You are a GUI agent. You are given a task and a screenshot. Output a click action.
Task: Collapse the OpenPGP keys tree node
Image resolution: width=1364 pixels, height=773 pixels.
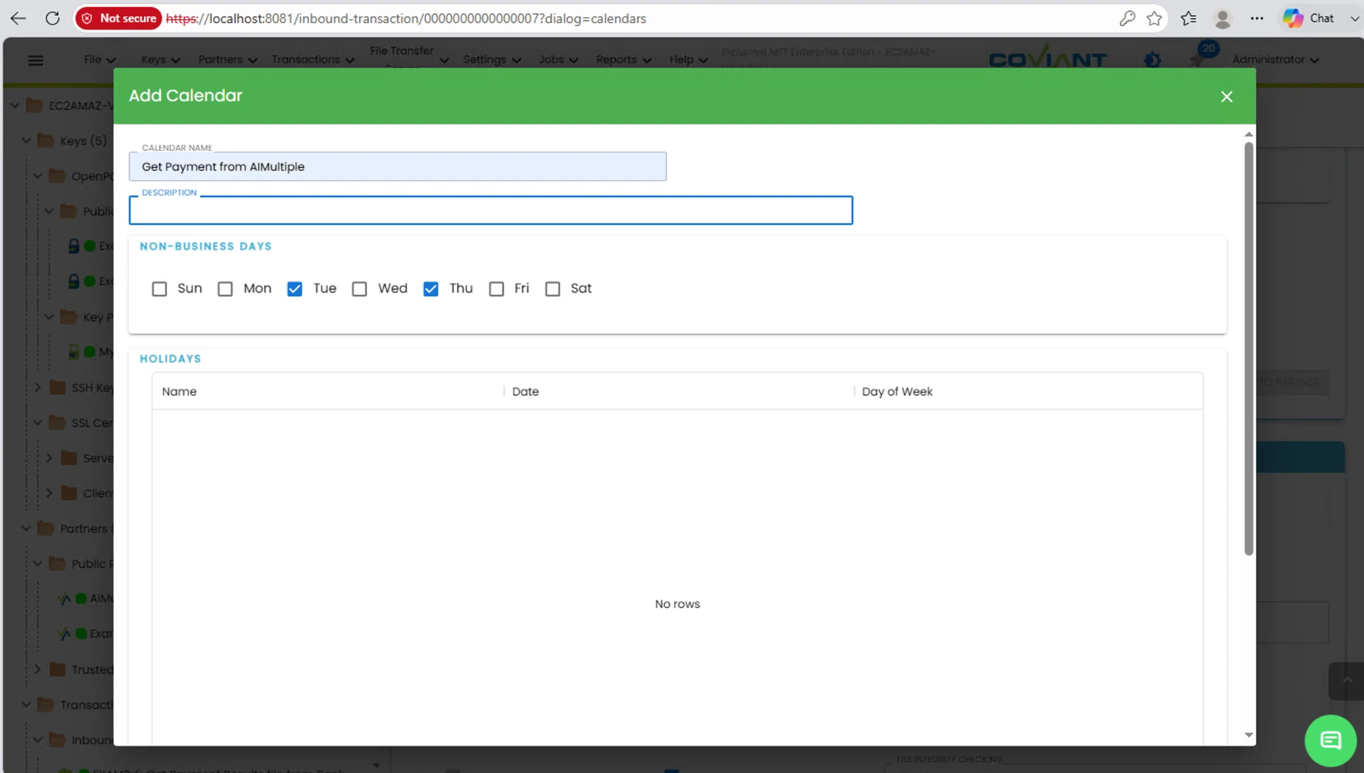pyautogui.click(x=38, y=176)
